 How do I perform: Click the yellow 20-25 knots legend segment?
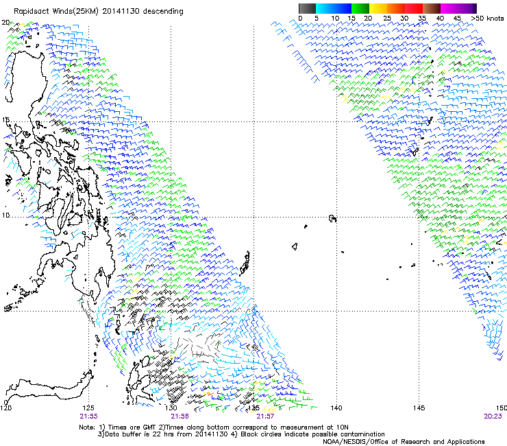click(378, 8)
